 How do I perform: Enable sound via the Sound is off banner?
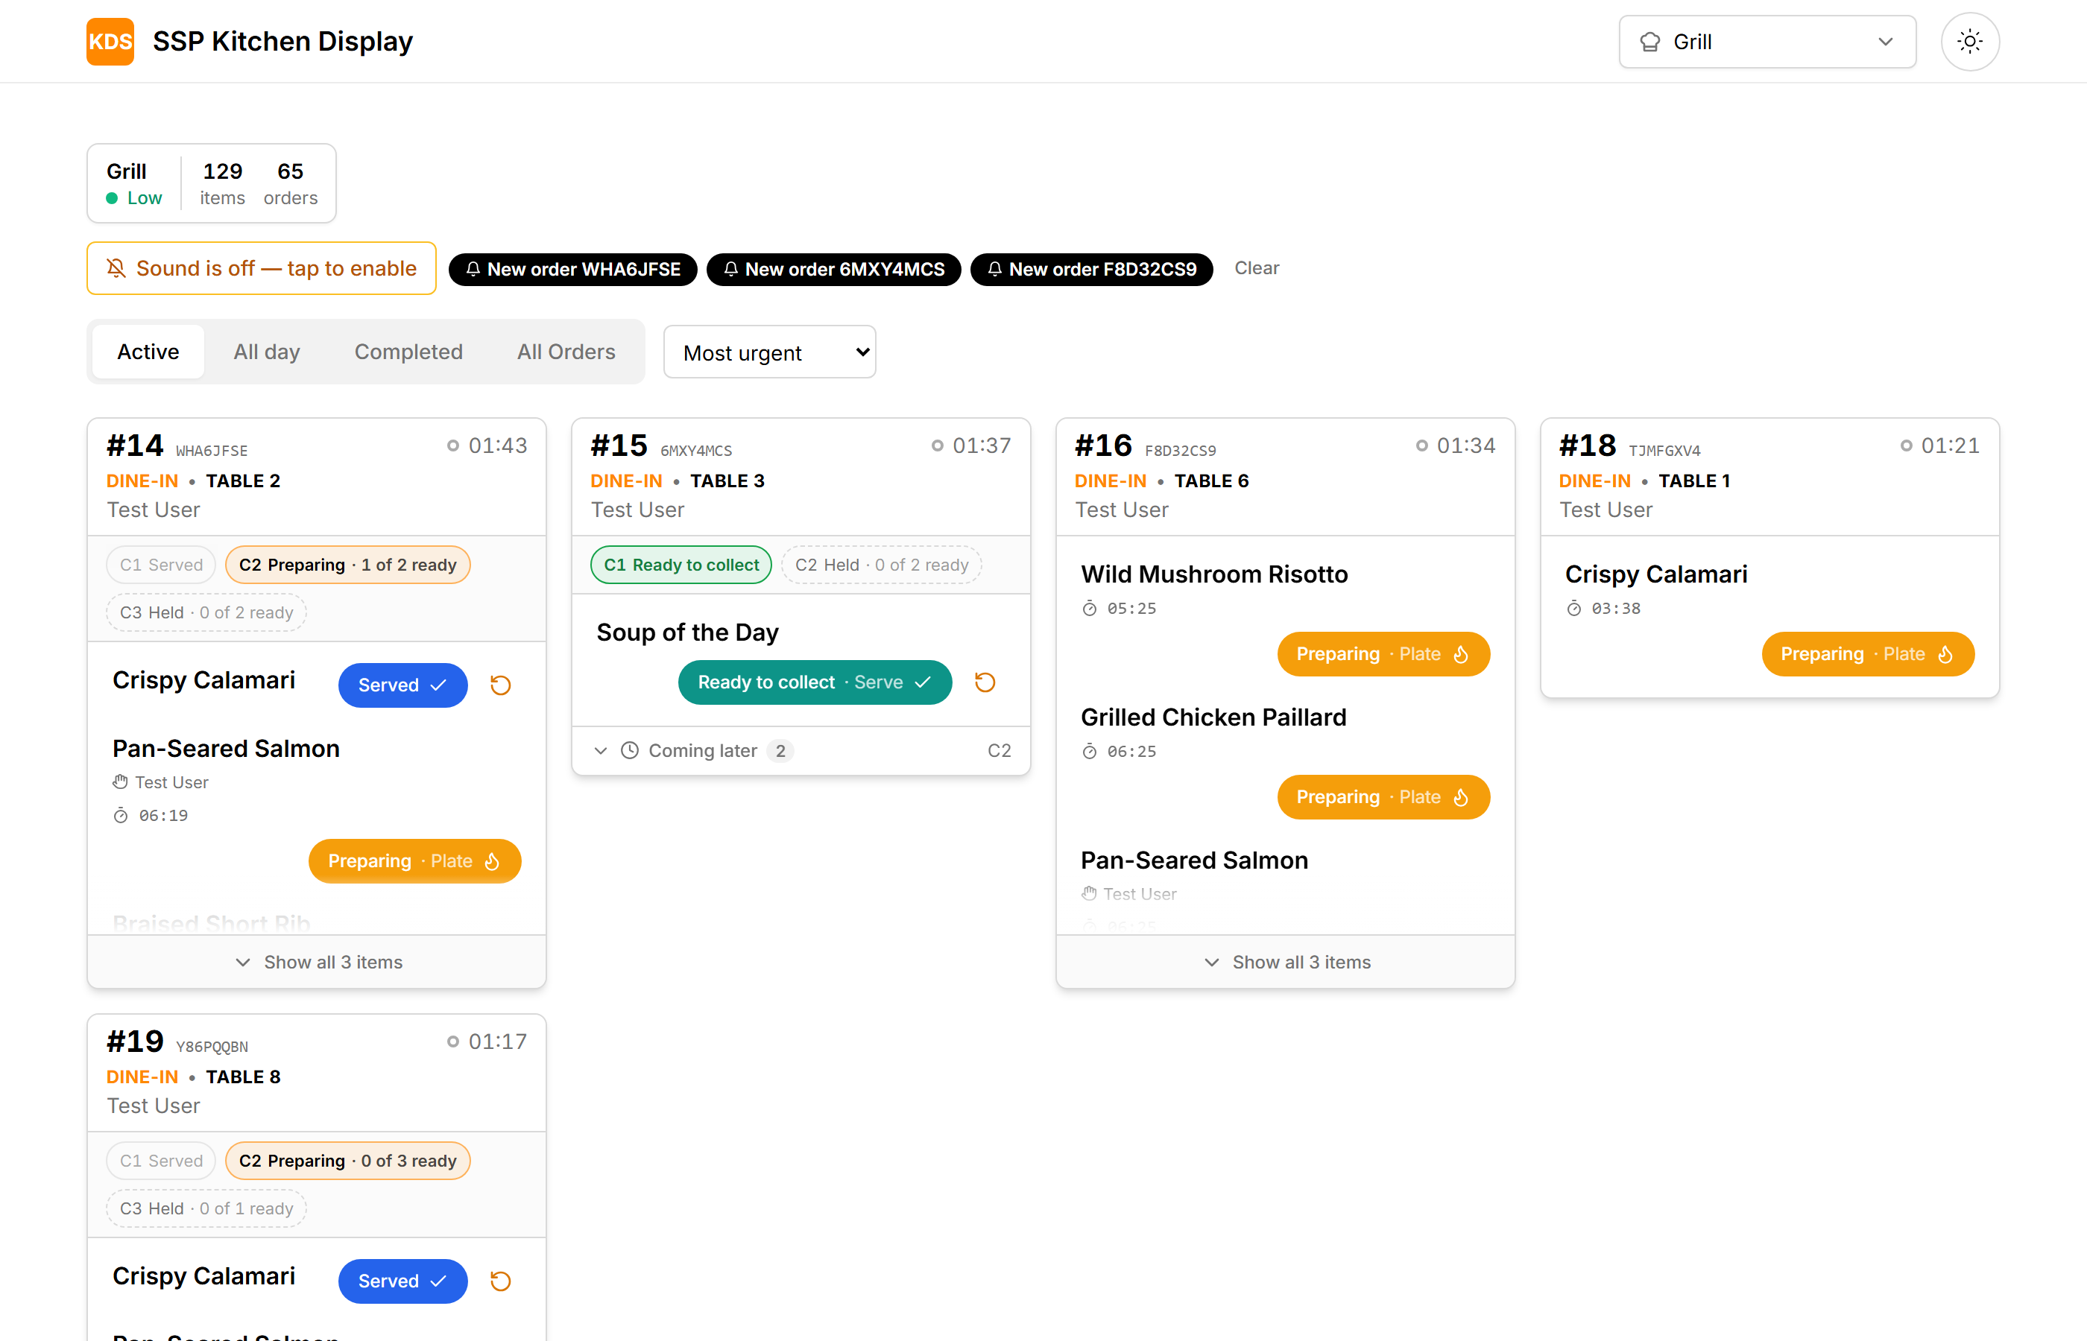click(x=262, y=268)
